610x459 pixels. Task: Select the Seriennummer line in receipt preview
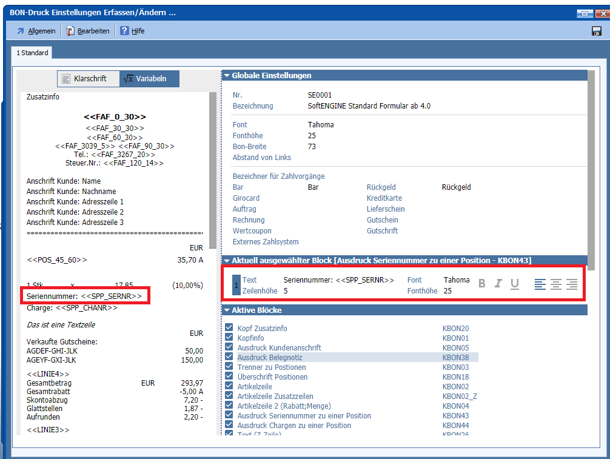click(x=84, y=296)
